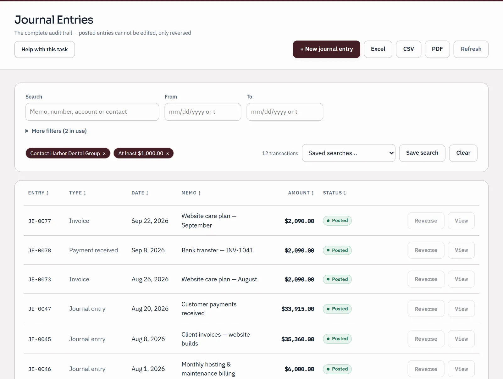Click Save search button
This screenshot has height=379, width=503.
(x=422, y=153)
